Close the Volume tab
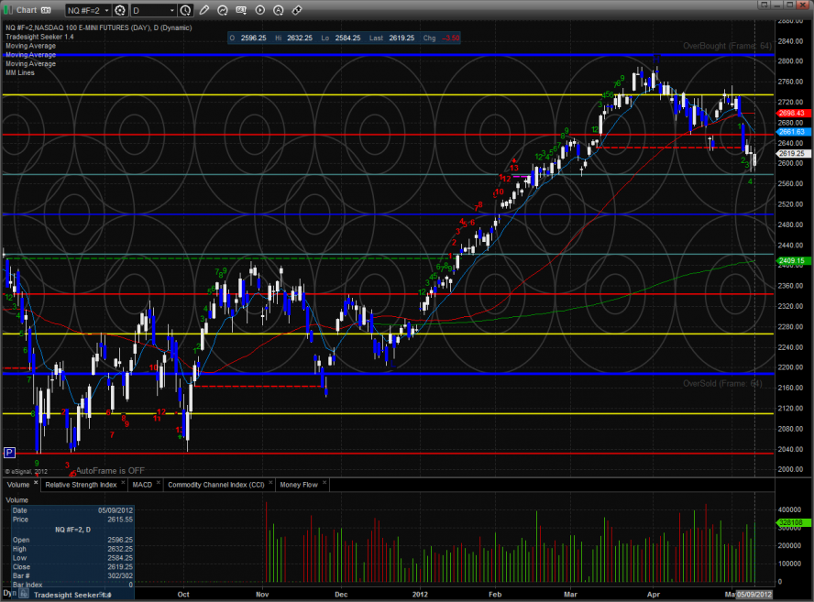This screenshot has height=602, width=814. 37,483
